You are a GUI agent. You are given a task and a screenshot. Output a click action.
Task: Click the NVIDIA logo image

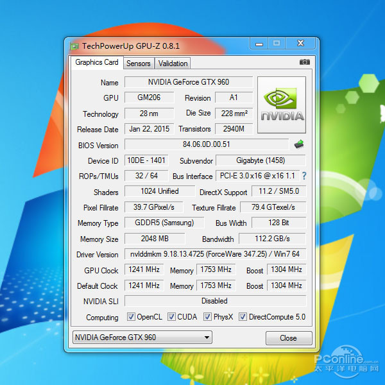pyautogui.click(x=282, y=105)
